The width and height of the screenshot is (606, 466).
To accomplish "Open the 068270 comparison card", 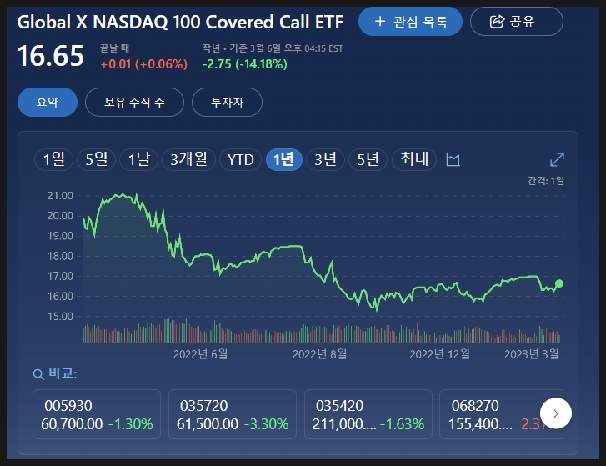I will click(502, 414).
